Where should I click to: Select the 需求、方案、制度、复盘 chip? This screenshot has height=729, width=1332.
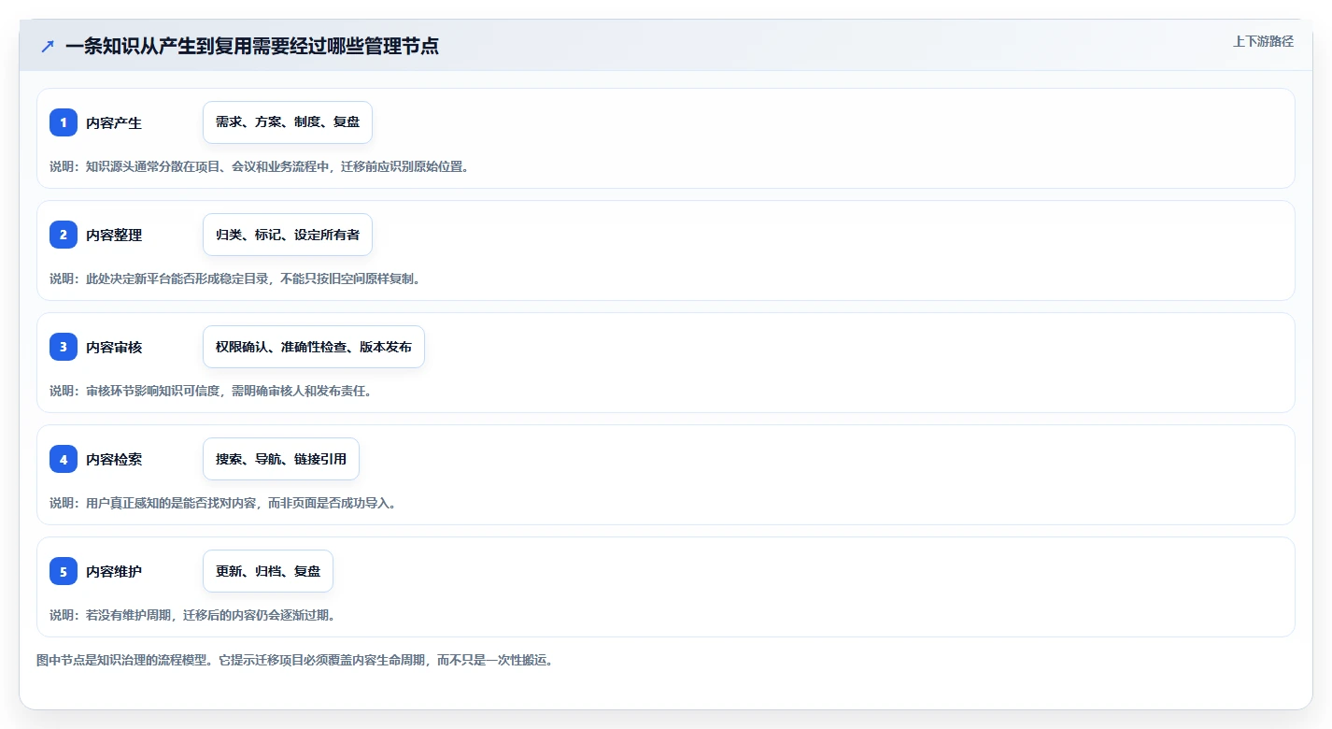pyautogui.click(x=288, y=122)
